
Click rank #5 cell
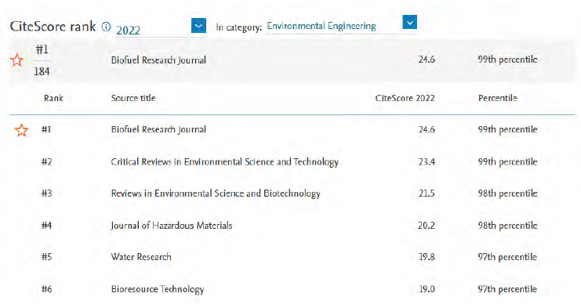(47, 257)
